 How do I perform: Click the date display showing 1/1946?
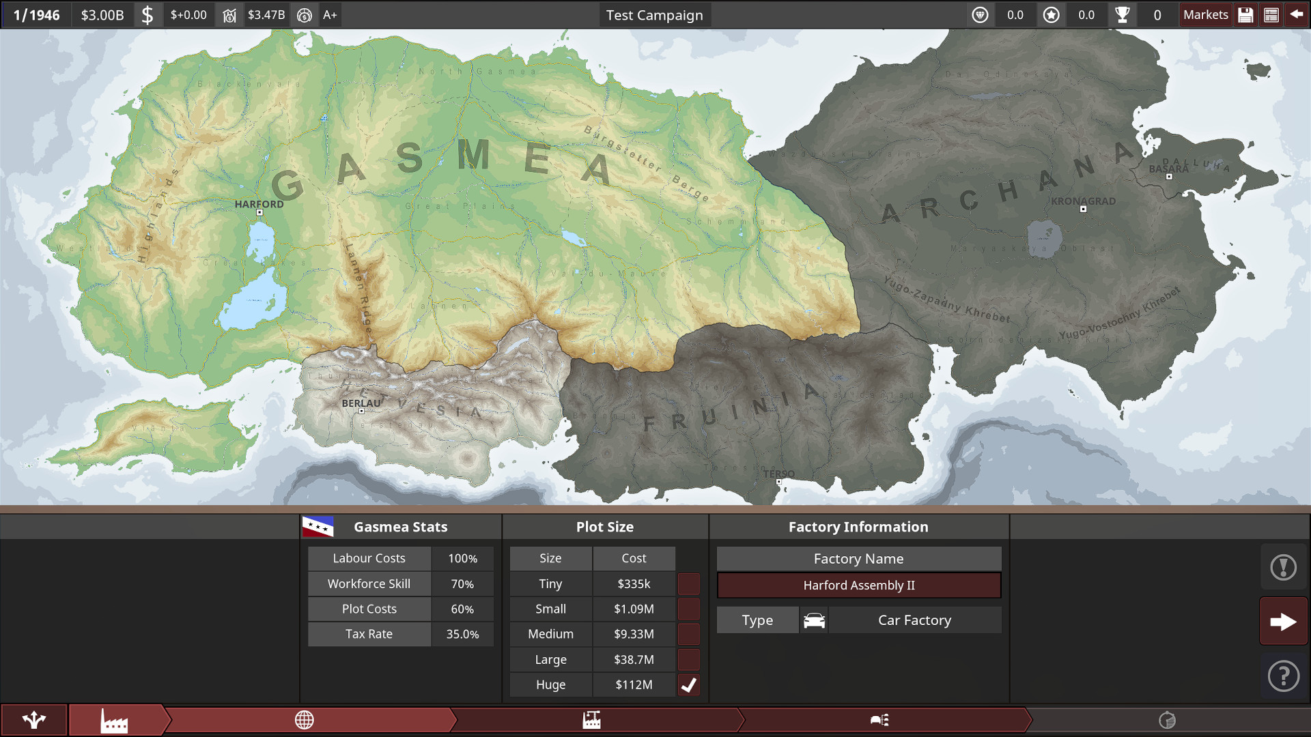click(x=36, y=14)
